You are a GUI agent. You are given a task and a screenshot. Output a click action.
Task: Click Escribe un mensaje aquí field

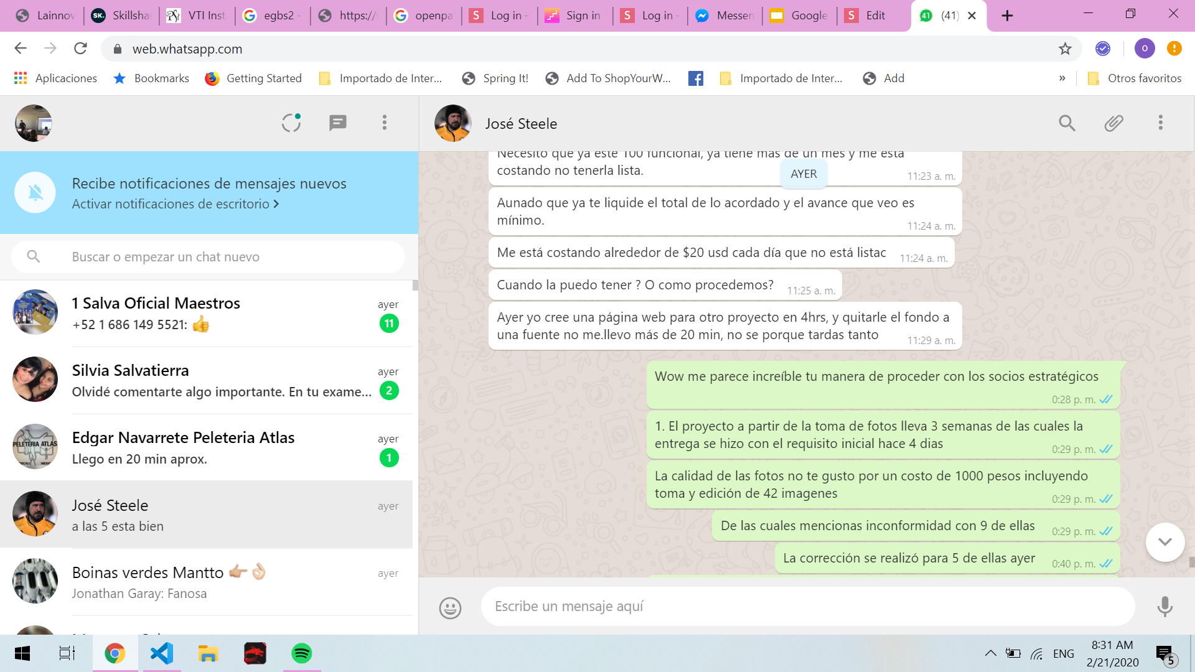click(x=806, y=606)
